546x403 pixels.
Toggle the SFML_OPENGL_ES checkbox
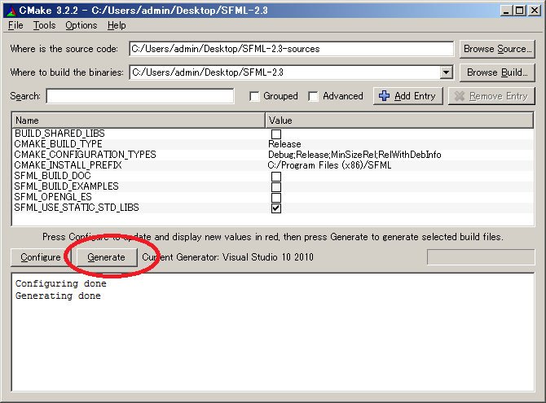coord(276,198)
